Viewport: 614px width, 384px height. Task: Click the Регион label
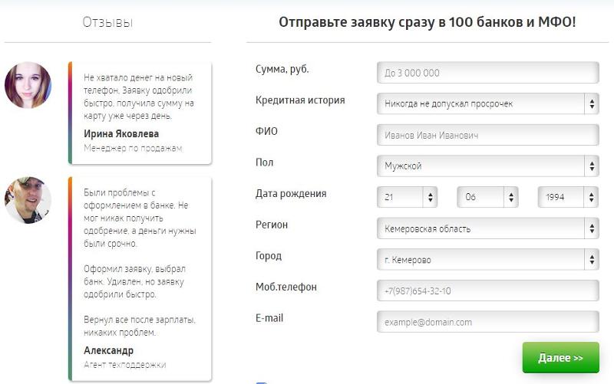click(x=272, y=225)
